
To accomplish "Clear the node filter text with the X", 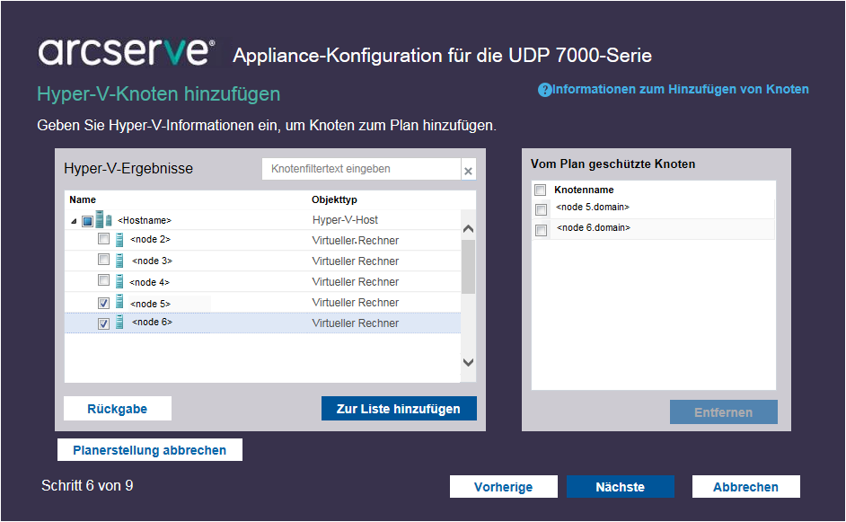I will (468, 171).
